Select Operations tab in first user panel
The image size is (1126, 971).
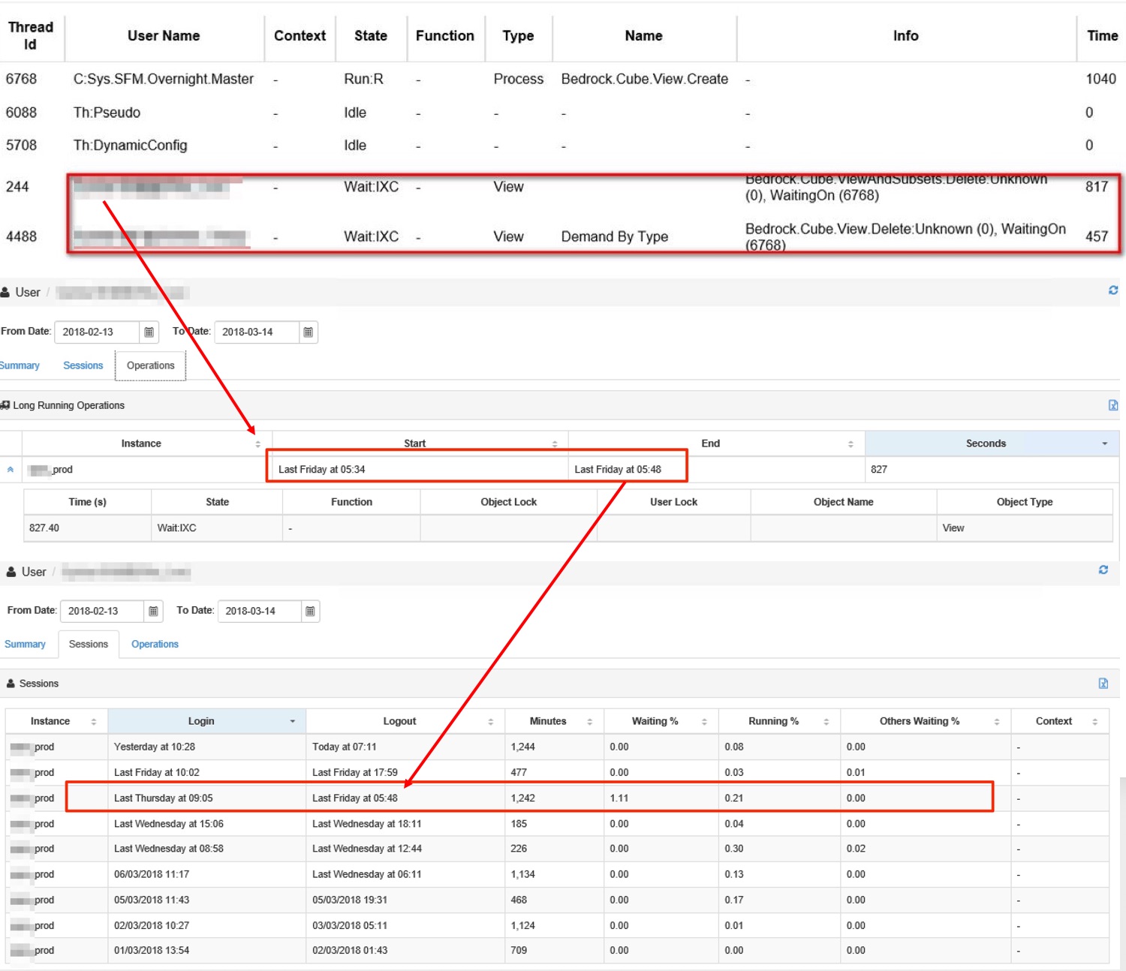pos(150,365)
